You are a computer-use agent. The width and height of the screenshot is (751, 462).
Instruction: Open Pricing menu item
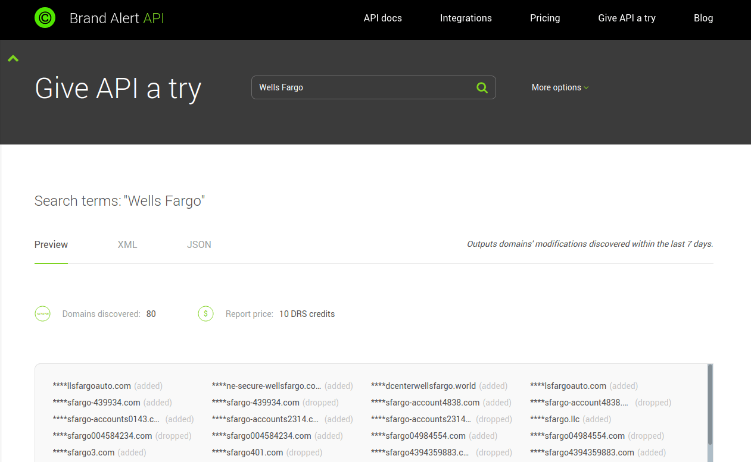(x=545, y=18)
